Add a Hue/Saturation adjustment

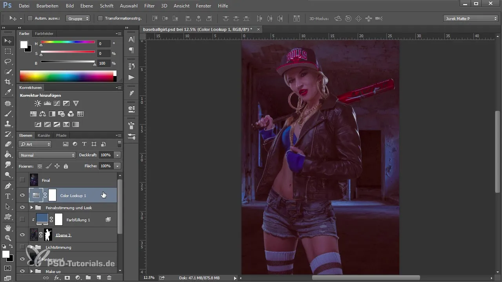click(33, 114)
